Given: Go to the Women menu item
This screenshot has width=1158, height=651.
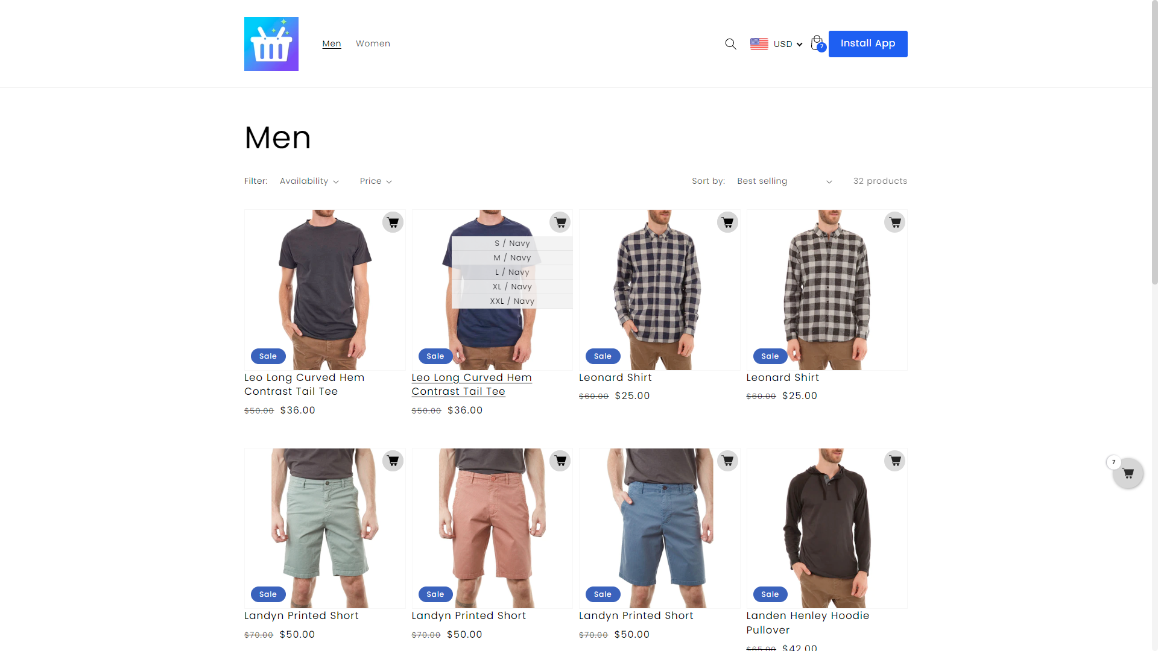Looking at the screenshot, I should (x=373, y=44).
